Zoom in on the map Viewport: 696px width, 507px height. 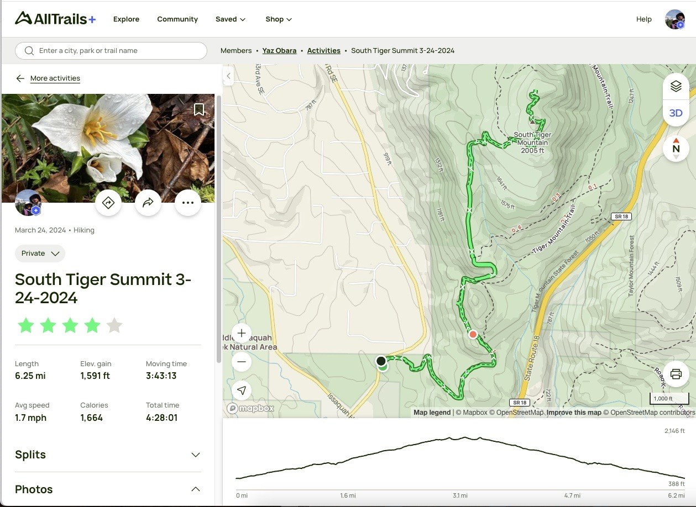[242, 334]
